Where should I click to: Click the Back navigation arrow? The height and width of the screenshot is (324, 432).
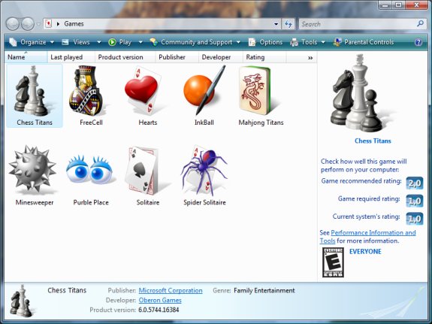(x=13, y=24)
